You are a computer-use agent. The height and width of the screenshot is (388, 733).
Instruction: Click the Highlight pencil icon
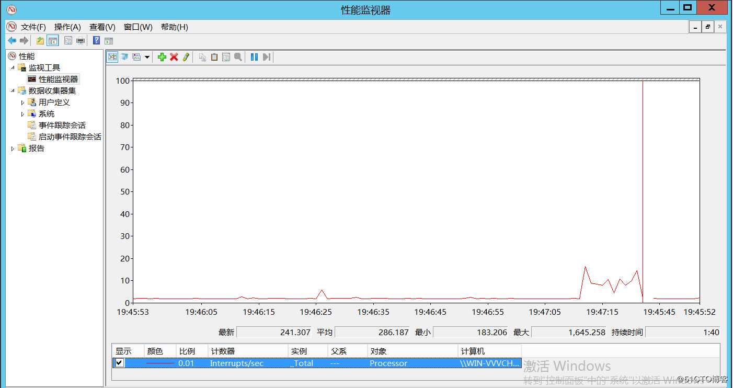pos(186,57)
